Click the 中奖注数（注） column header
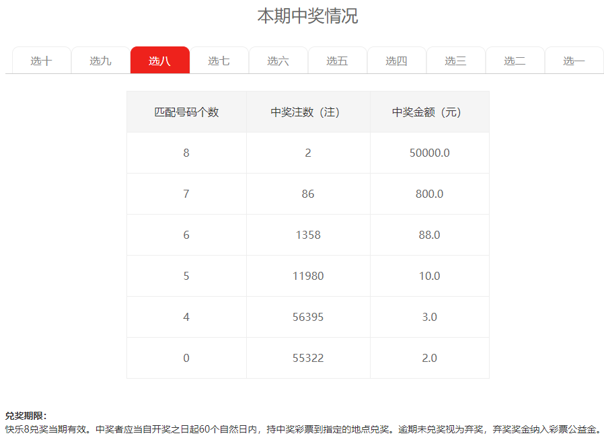This screenshot has height=444, width=604. point(308,112)
